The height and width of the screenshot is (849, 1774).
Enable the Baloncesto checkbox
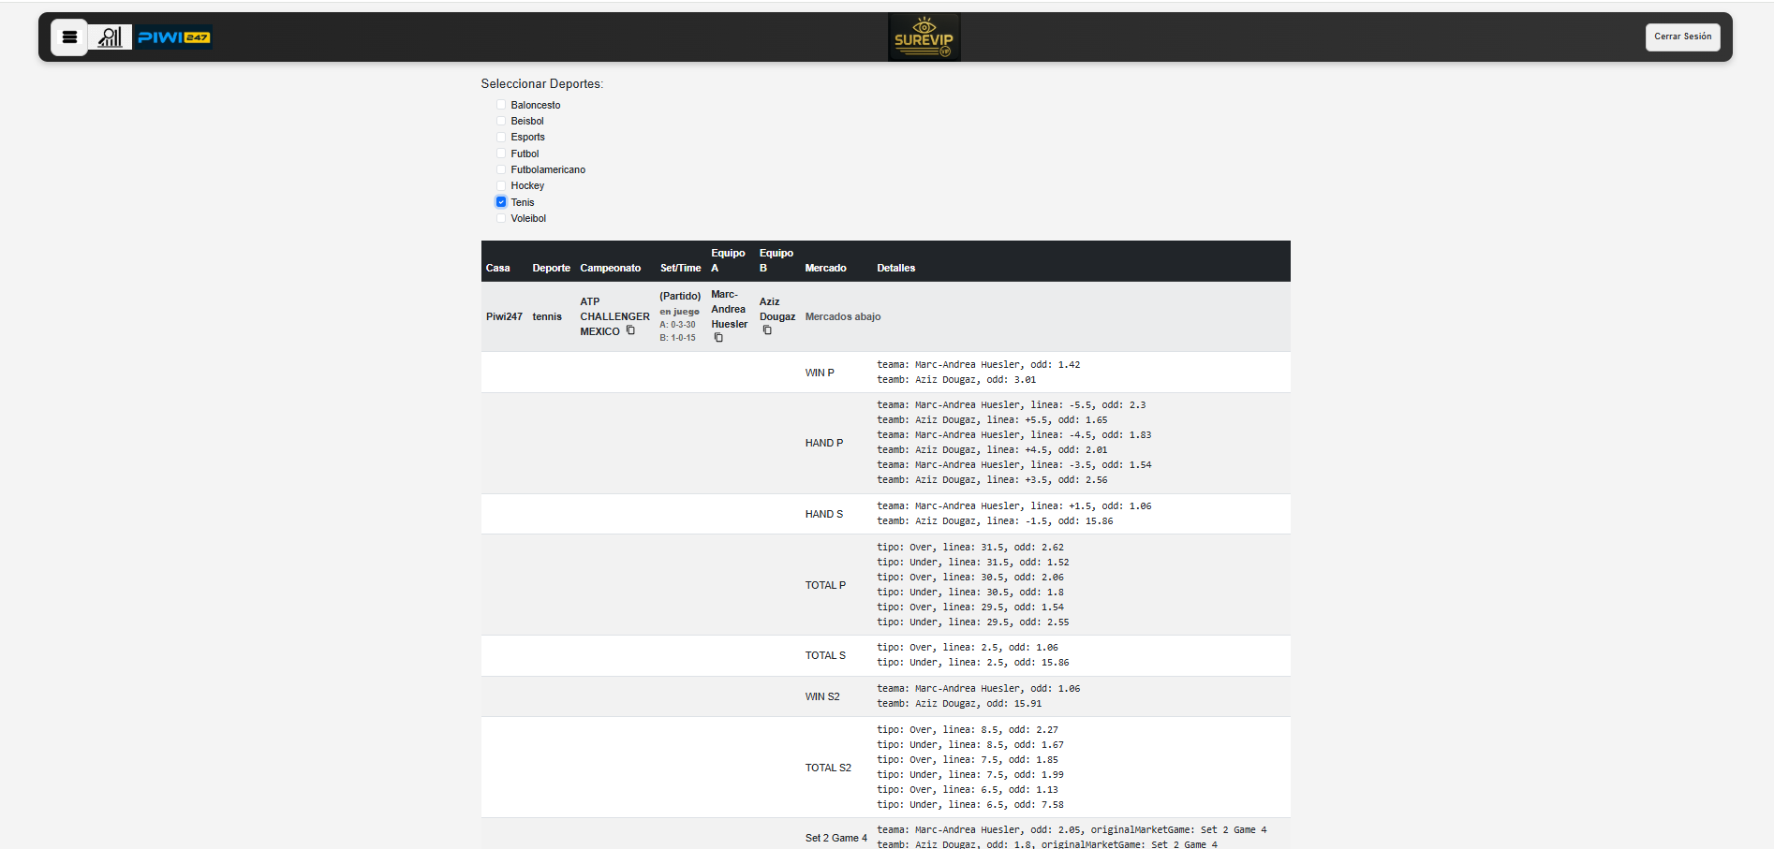click(501, 104)
